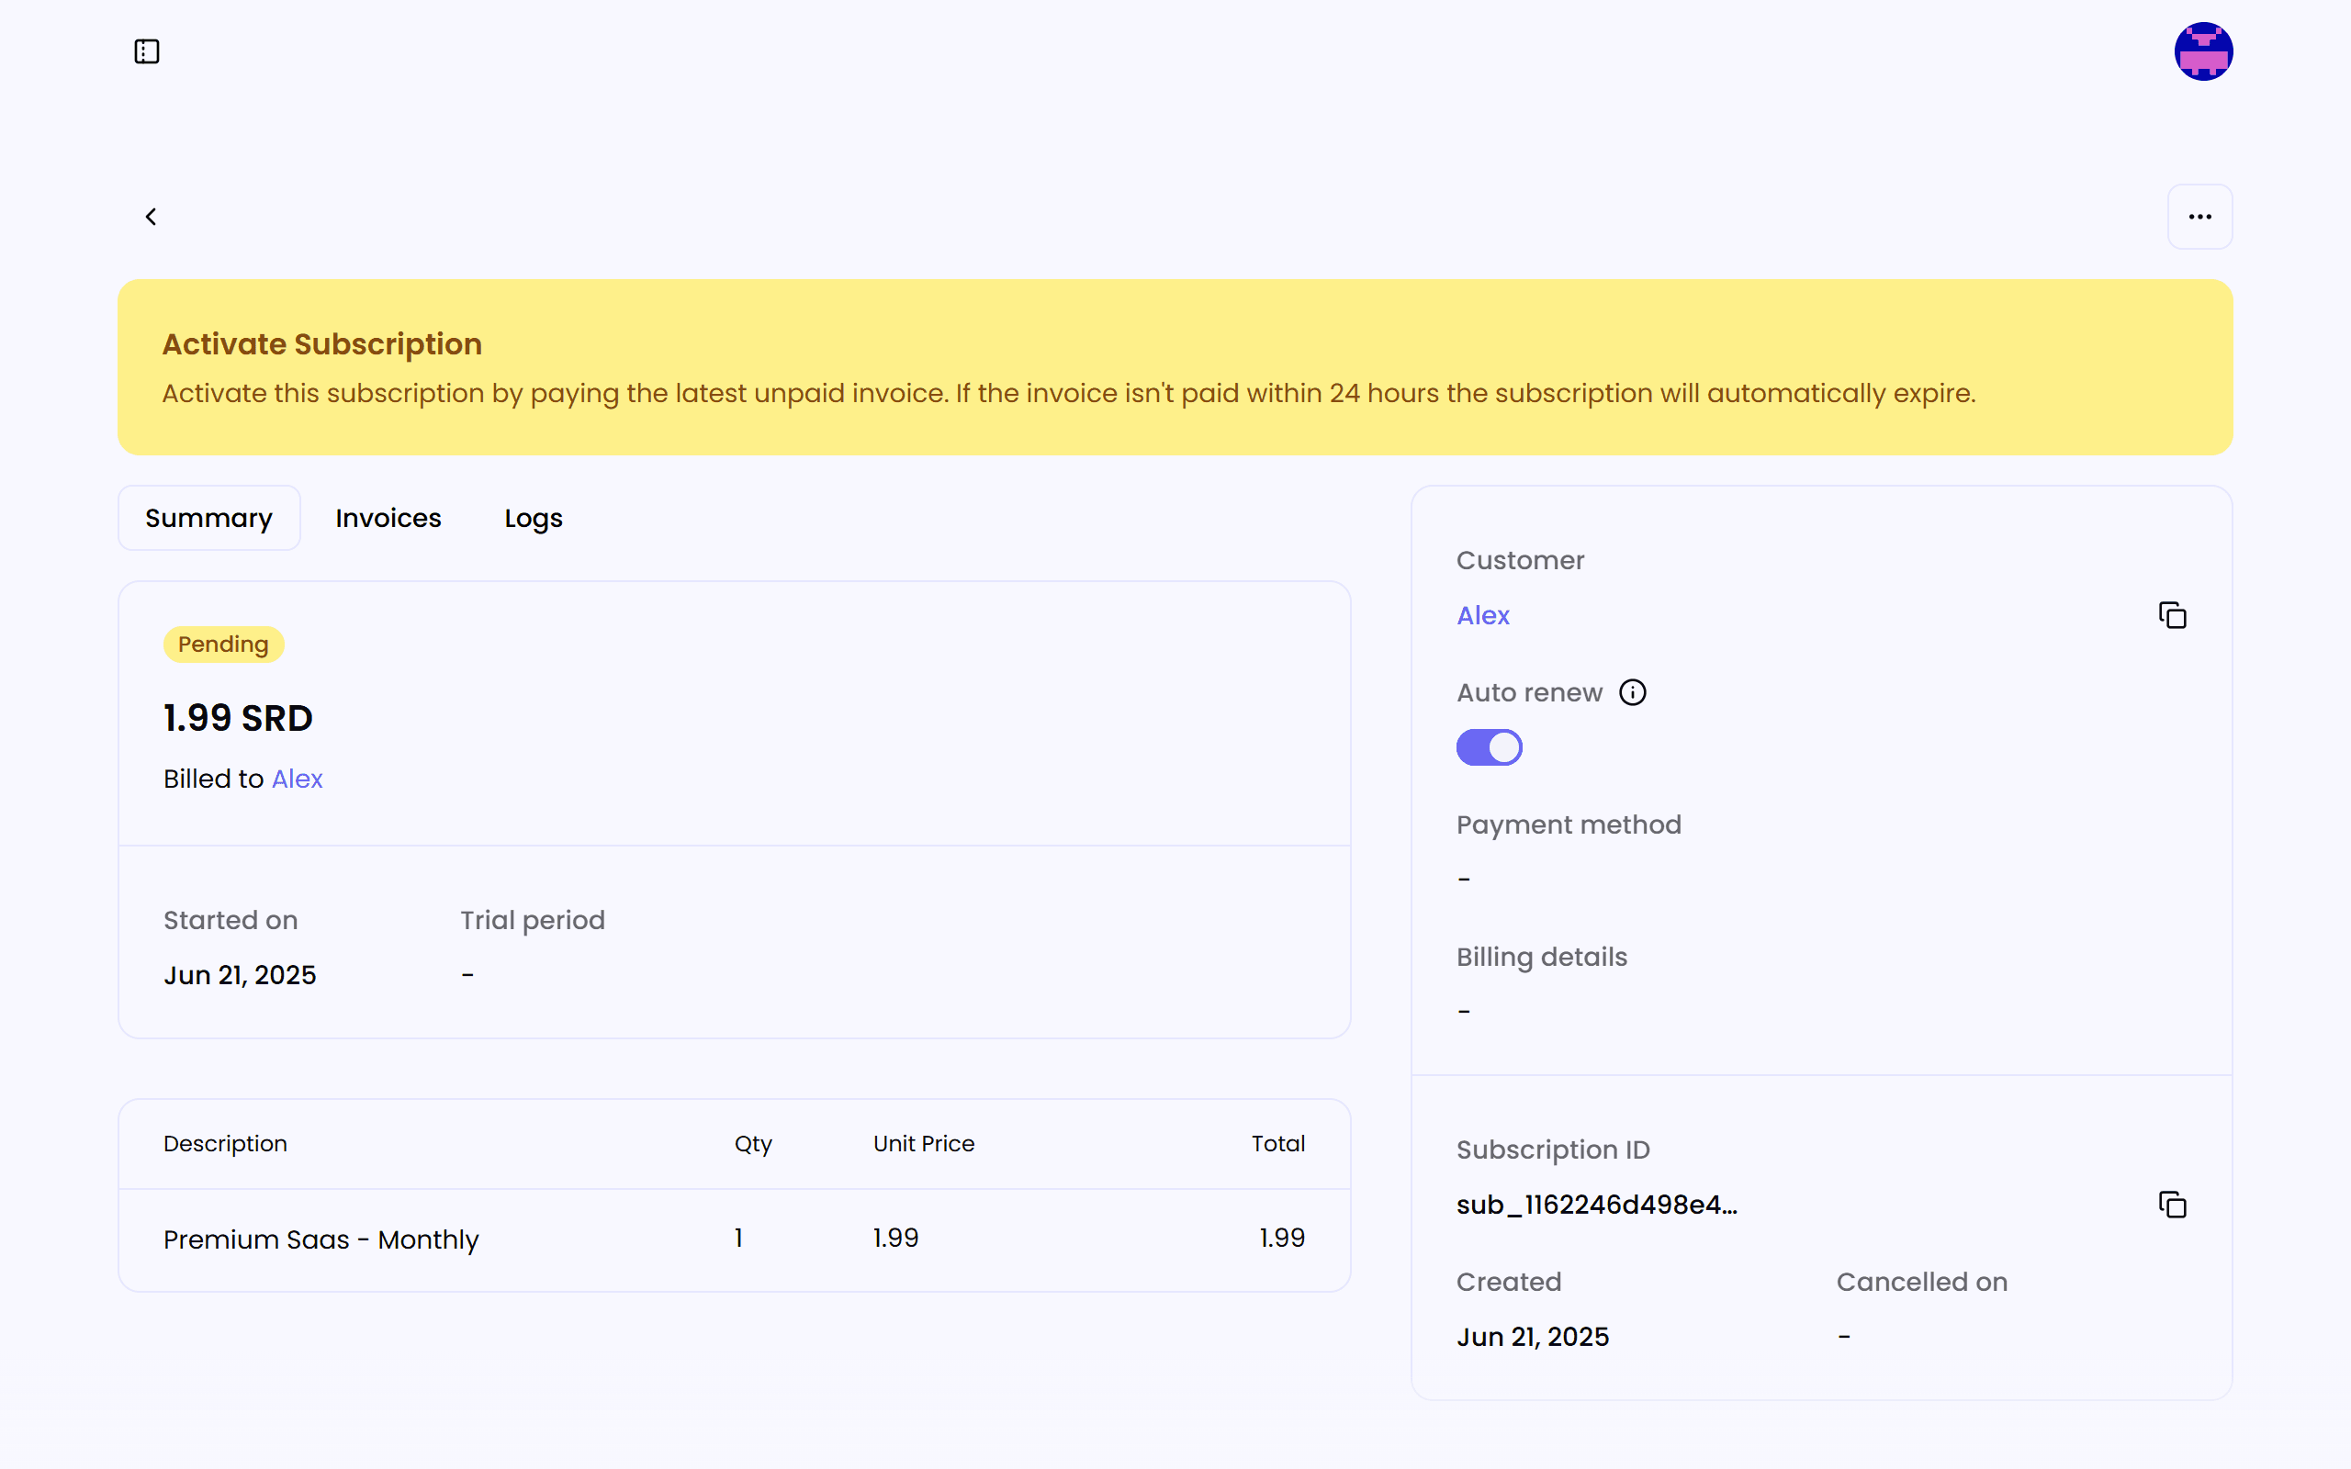Select the Summary tab
Image resolution: width=2351 pixels, height=1469 pixels.
(208, 518)
